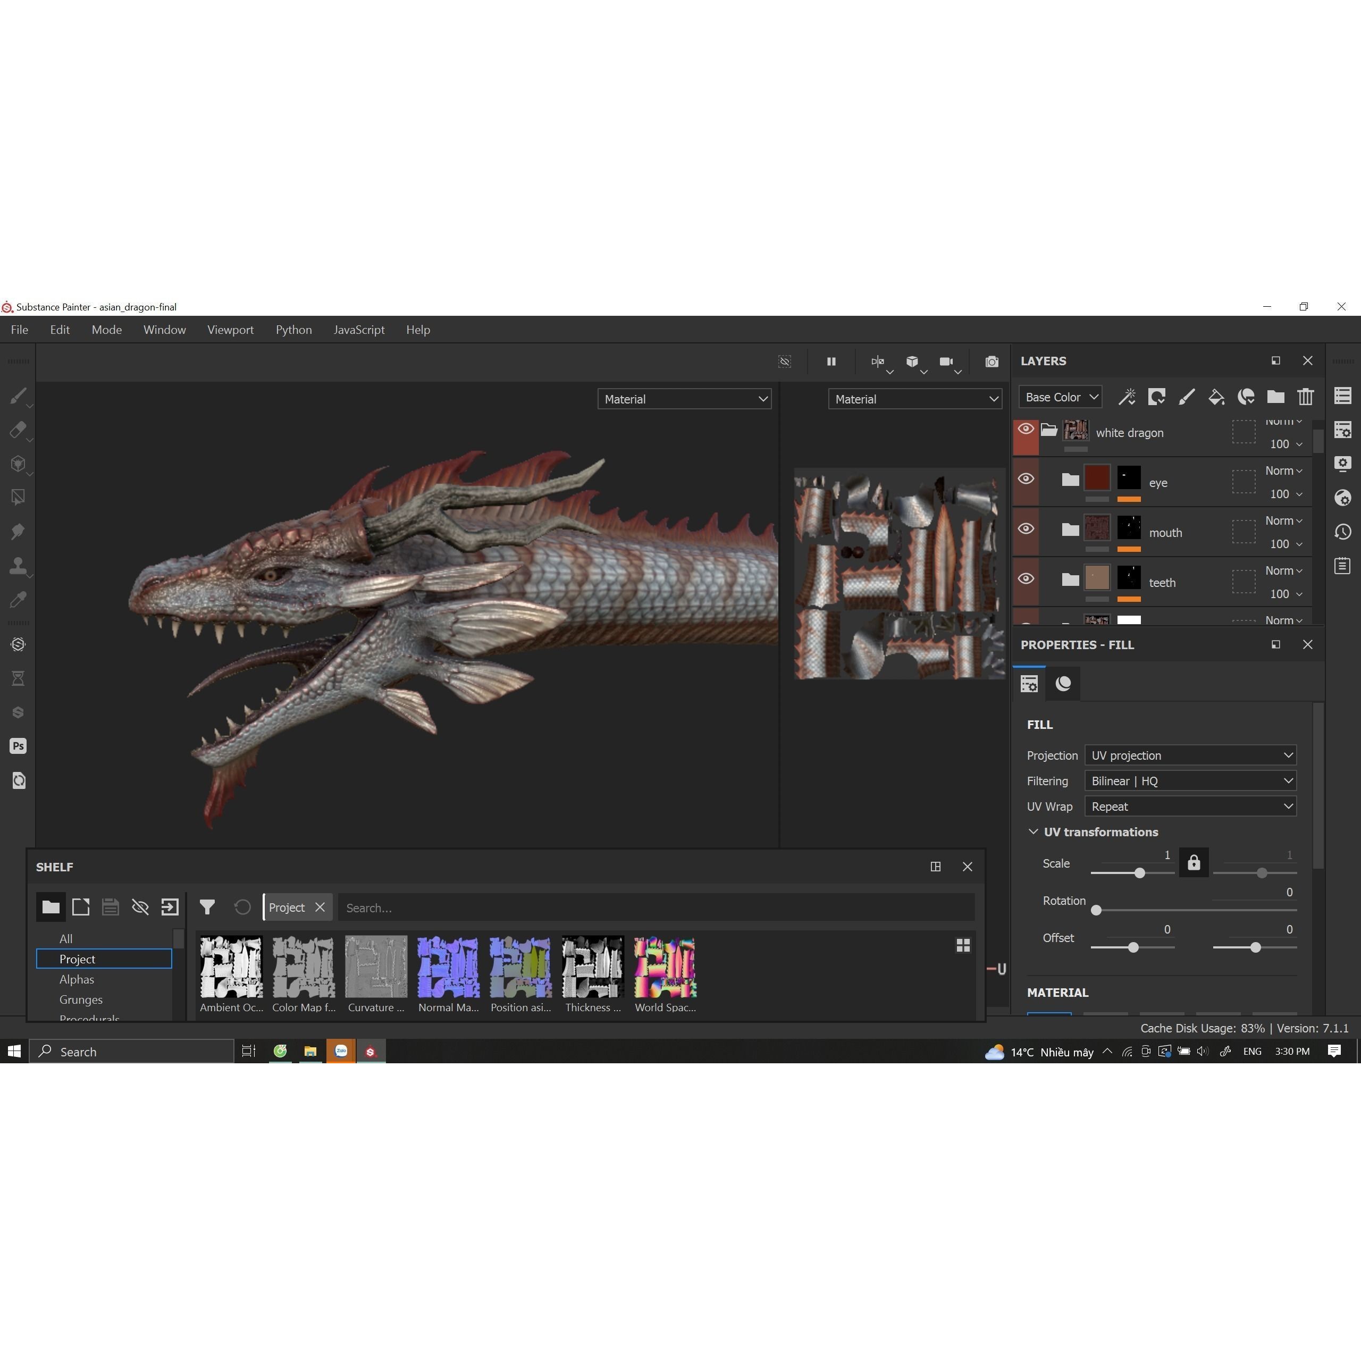Collapse the UV transformations section
This screenshot has width=1361, height=1361.
coord(1034,832)
